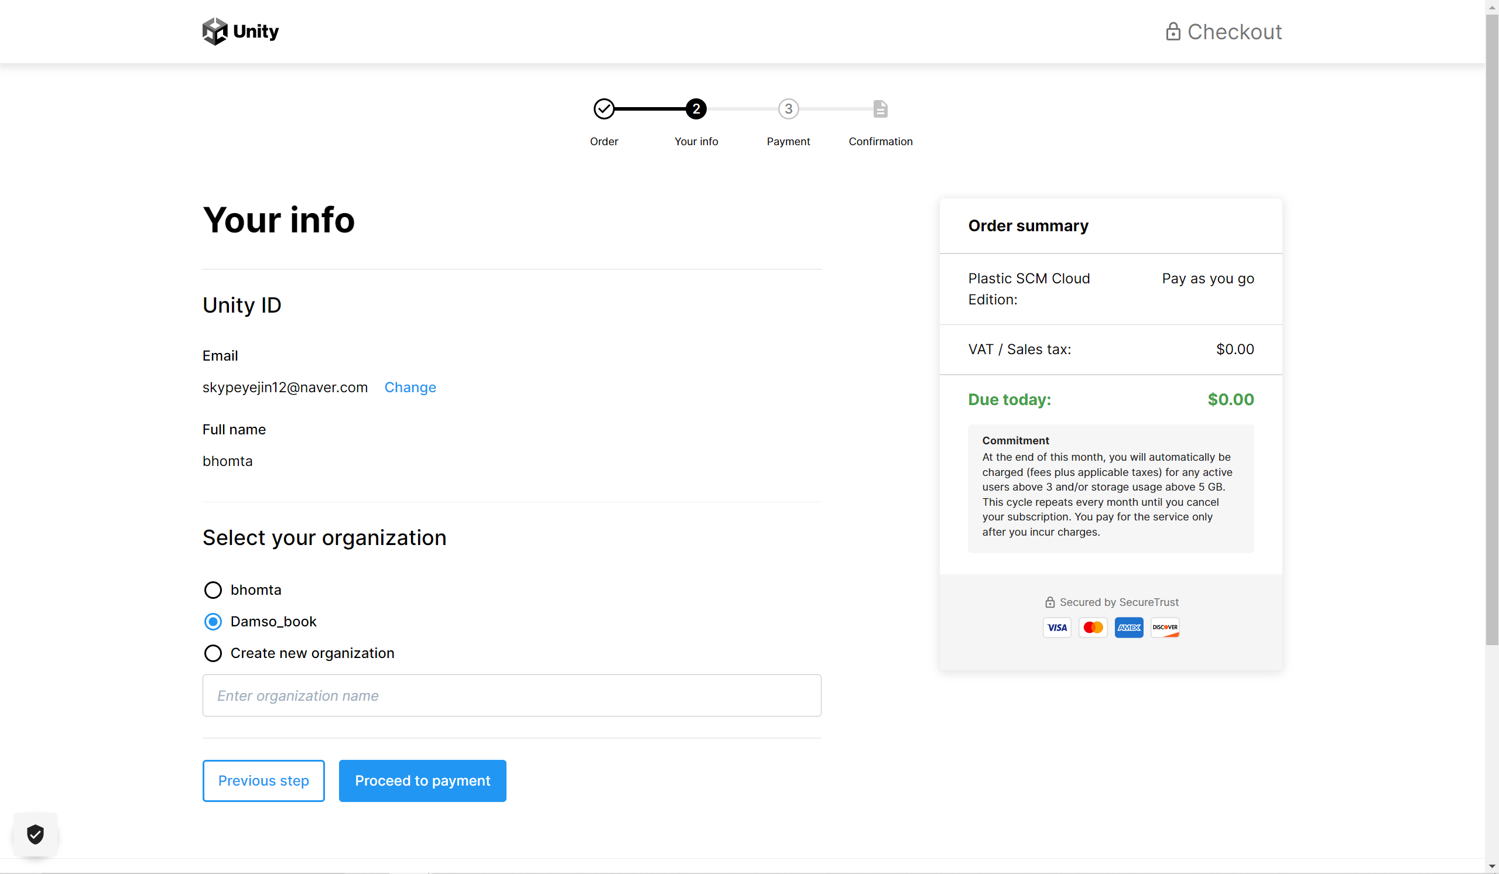Viewport: 1499px width, 874px height.
Task: Click the Discover card icon
Action: pos(1165,628)
